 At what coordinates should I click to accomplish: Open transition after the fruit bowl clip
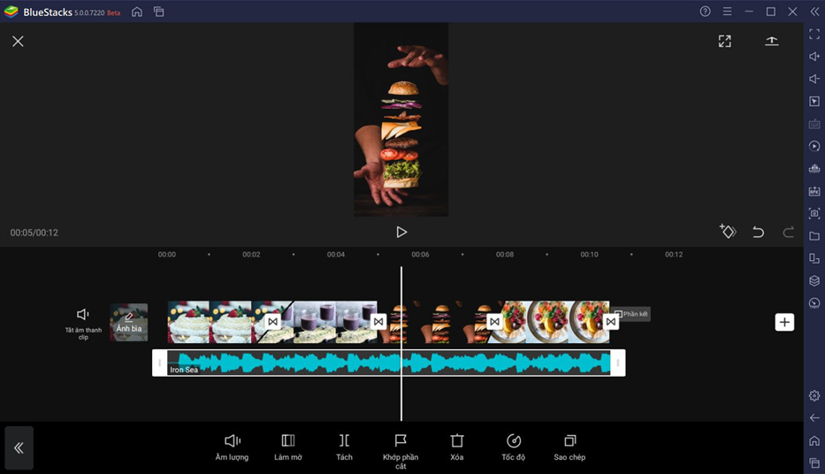pyautogui.click(x=610, y=321)
